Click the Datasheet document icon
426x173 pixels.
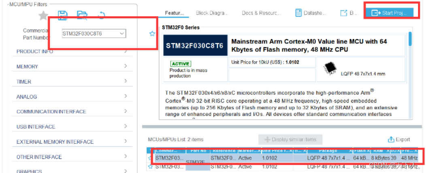(298, 13)
